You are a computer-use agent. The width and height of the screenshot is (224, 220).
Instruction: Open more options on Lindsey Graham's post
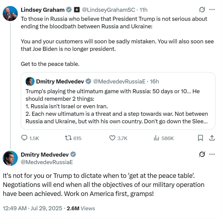pos(212,10)
